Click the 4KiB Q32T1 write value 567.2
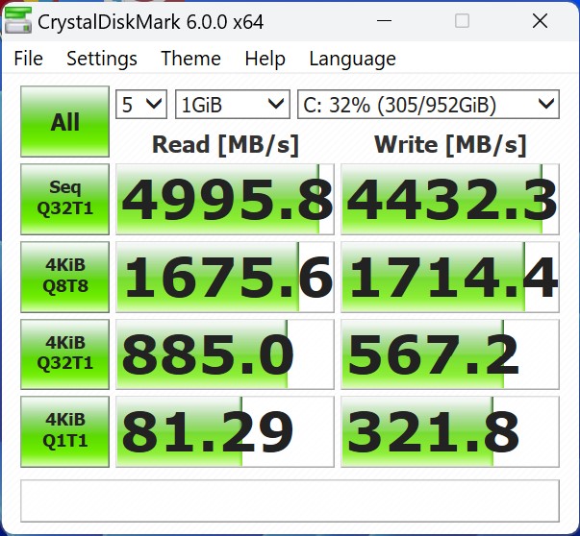 coord(450,354)
